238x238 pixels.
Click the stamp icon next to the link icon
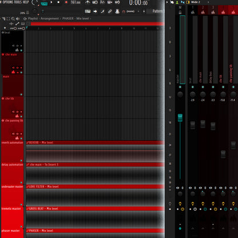click(x=117, y=11)
